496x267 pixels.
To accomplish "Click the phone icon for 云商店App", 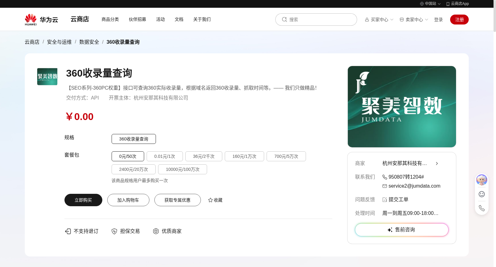I will 448,4.
